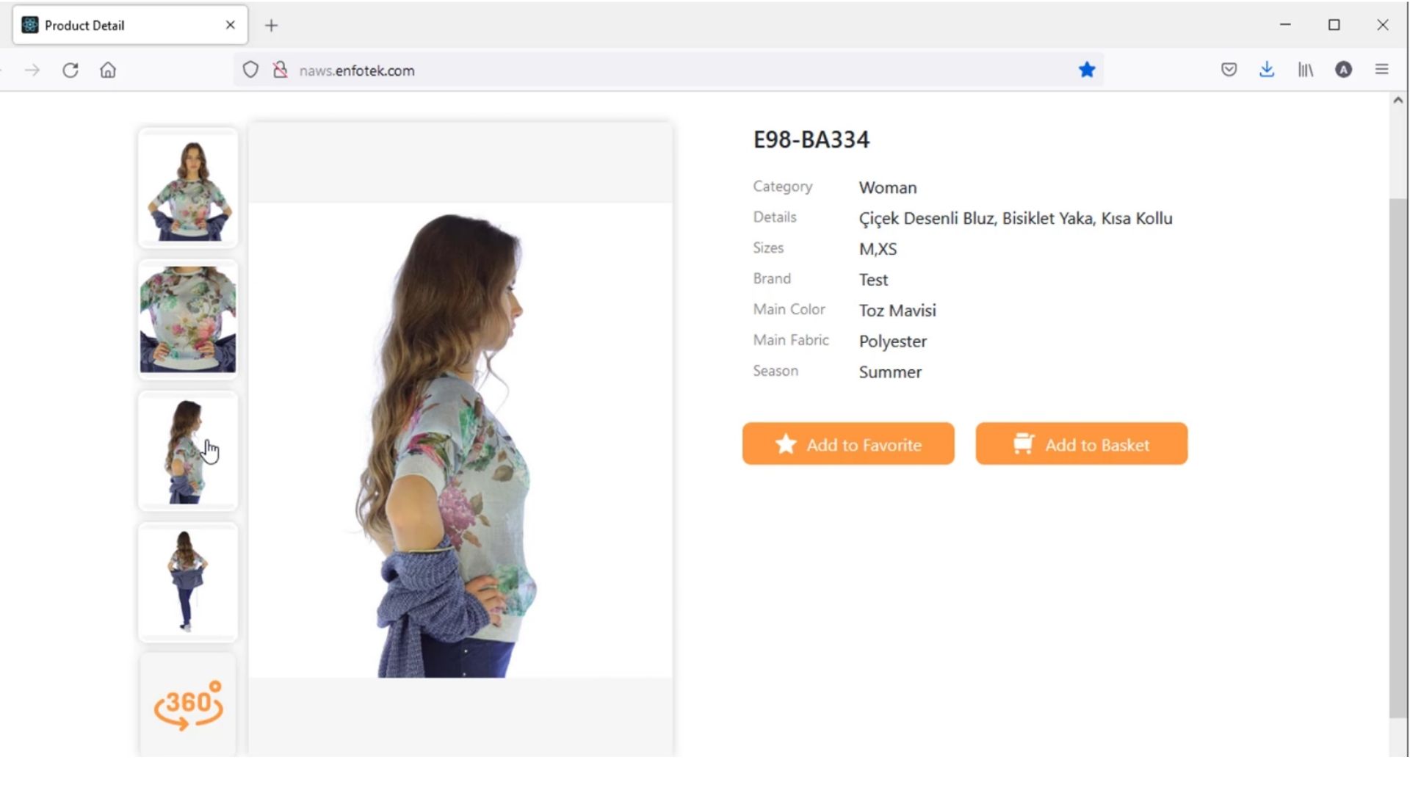Close the Product Detail tab
The height and width of the screenshot is (793, 1410).
[231, 25]
